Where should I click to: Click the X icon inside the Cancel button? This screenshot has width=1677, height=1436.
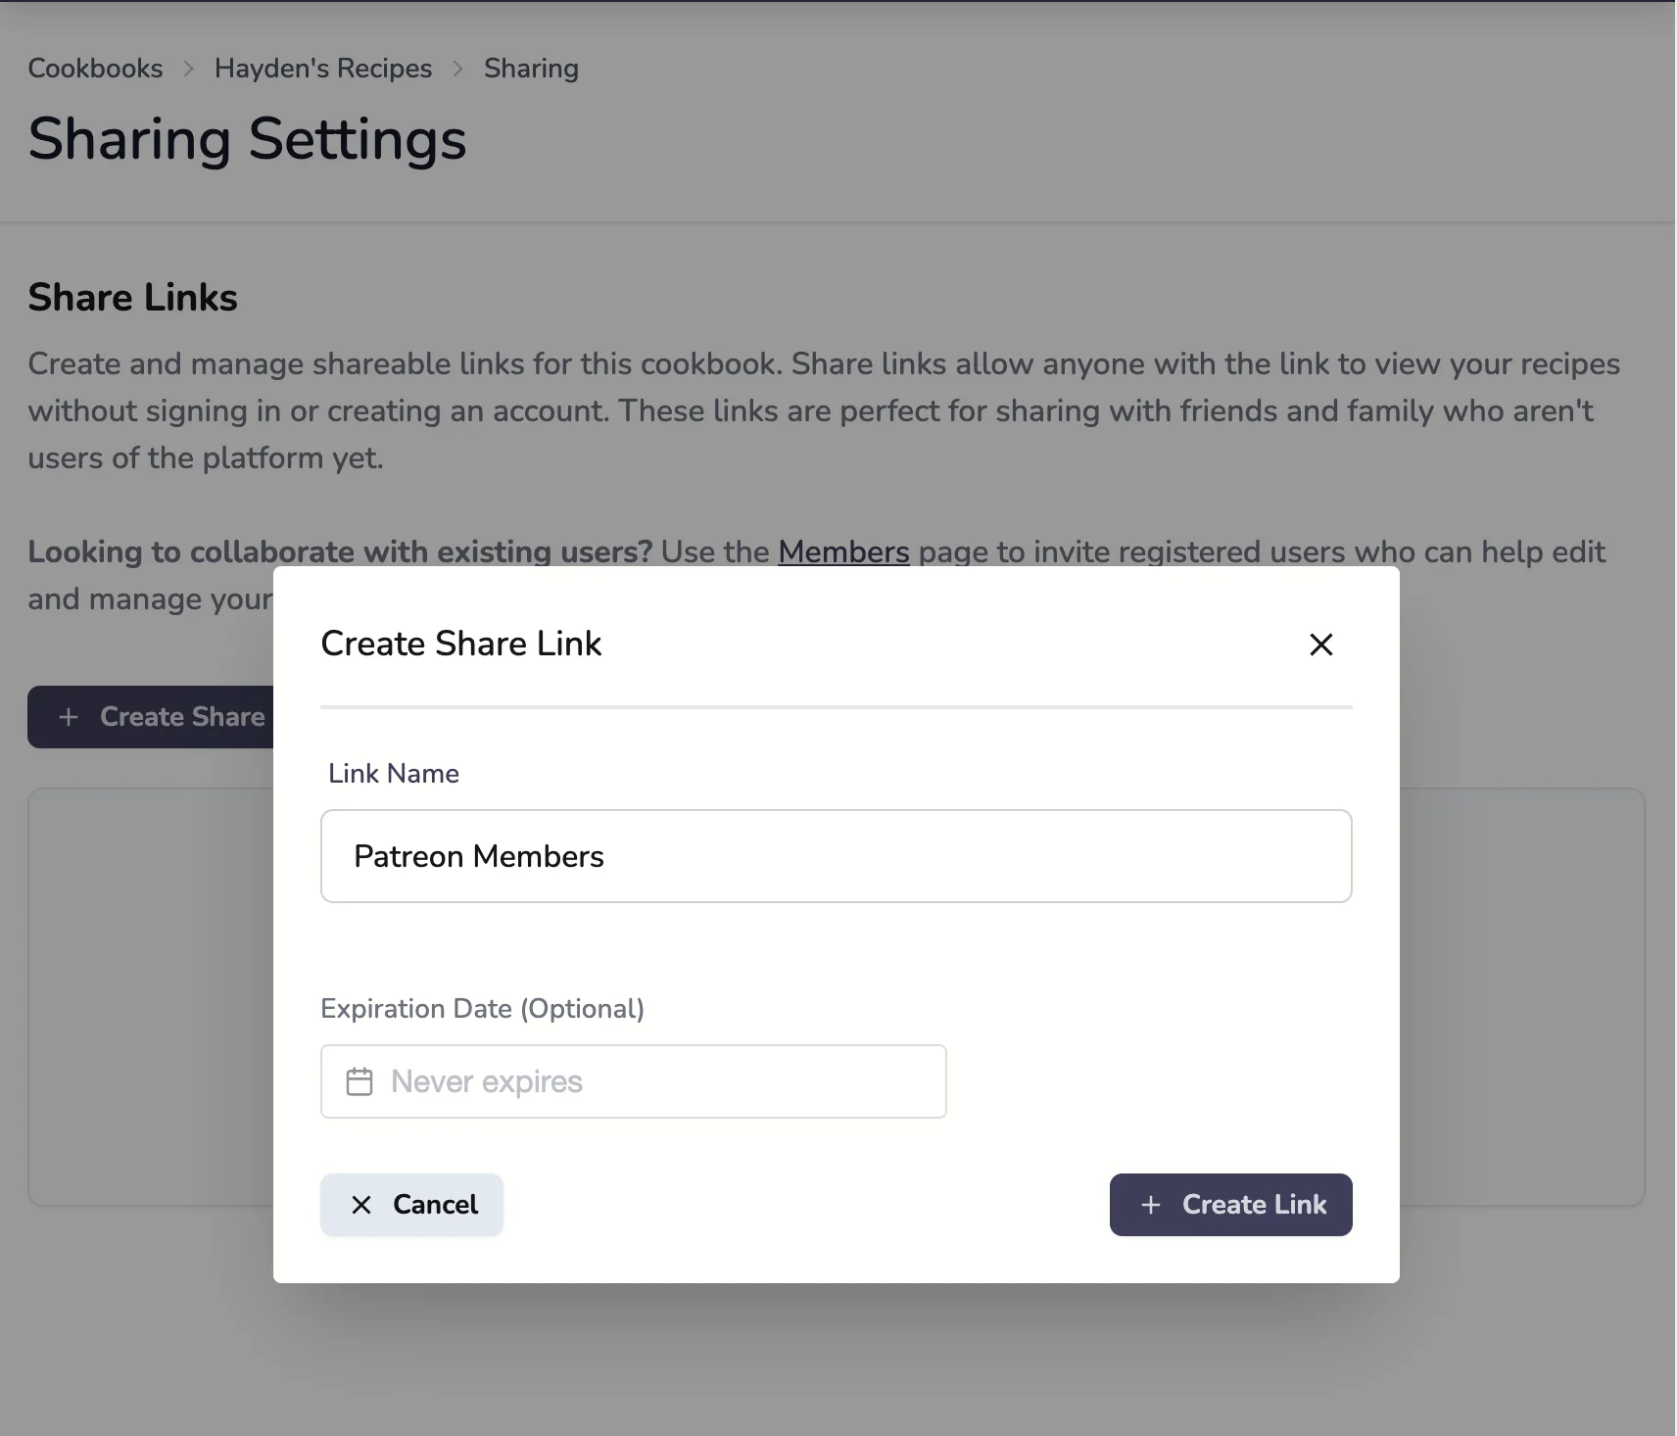tap(361, 1204)
